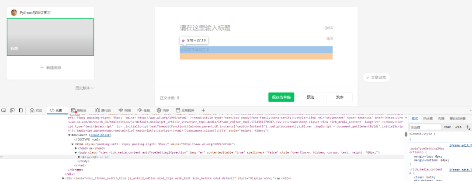The height and width of the screenshot is (181, 472).
Task: Open the 性能 performance tab
Action: click(x=144, y=110)
